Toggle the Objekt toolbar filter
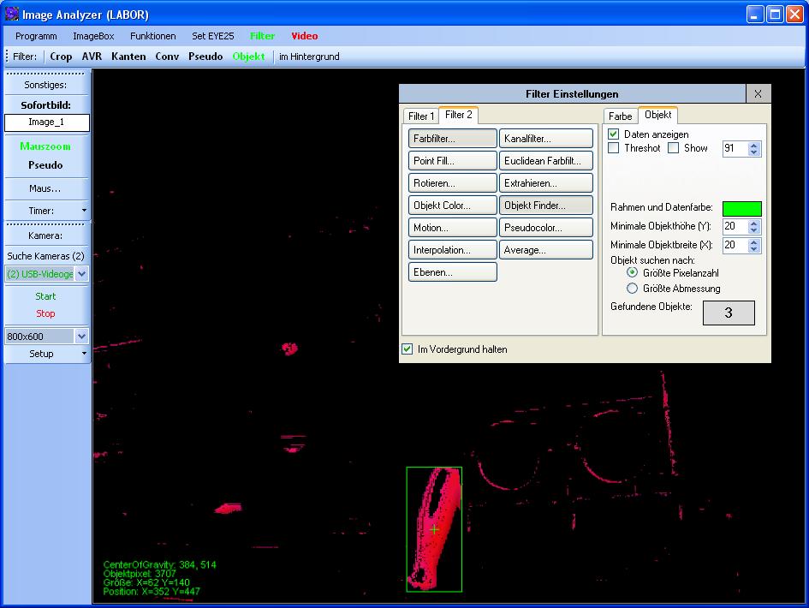Viewport: 809px width, 608px height. 249,57
